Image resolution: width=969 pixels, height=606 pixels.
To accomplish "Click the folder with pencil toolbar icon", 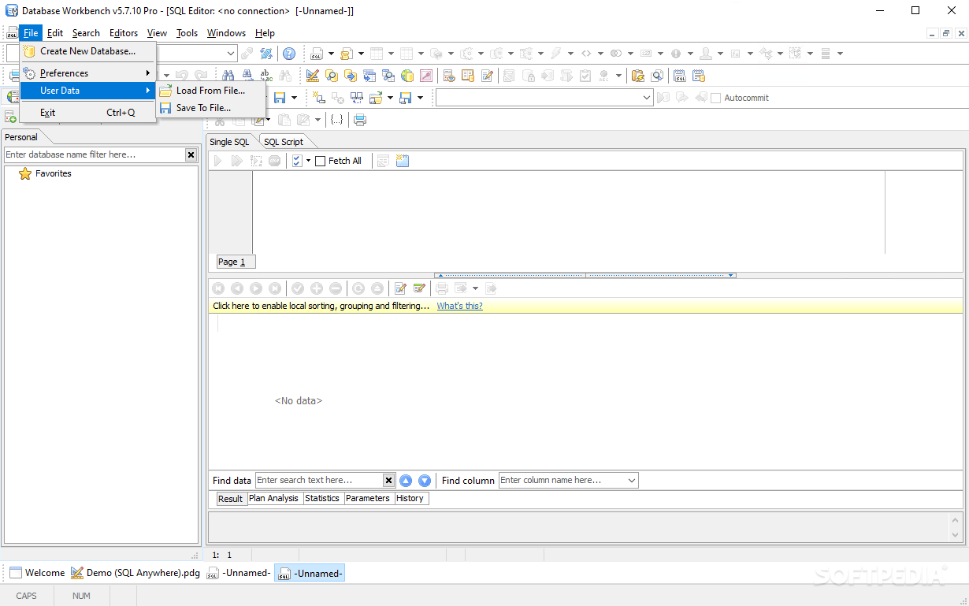I will point(637,76).
